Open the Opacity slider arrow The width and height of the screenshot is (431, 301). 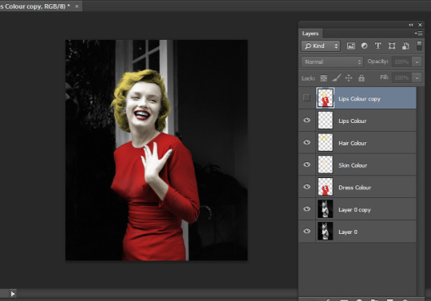417,61
